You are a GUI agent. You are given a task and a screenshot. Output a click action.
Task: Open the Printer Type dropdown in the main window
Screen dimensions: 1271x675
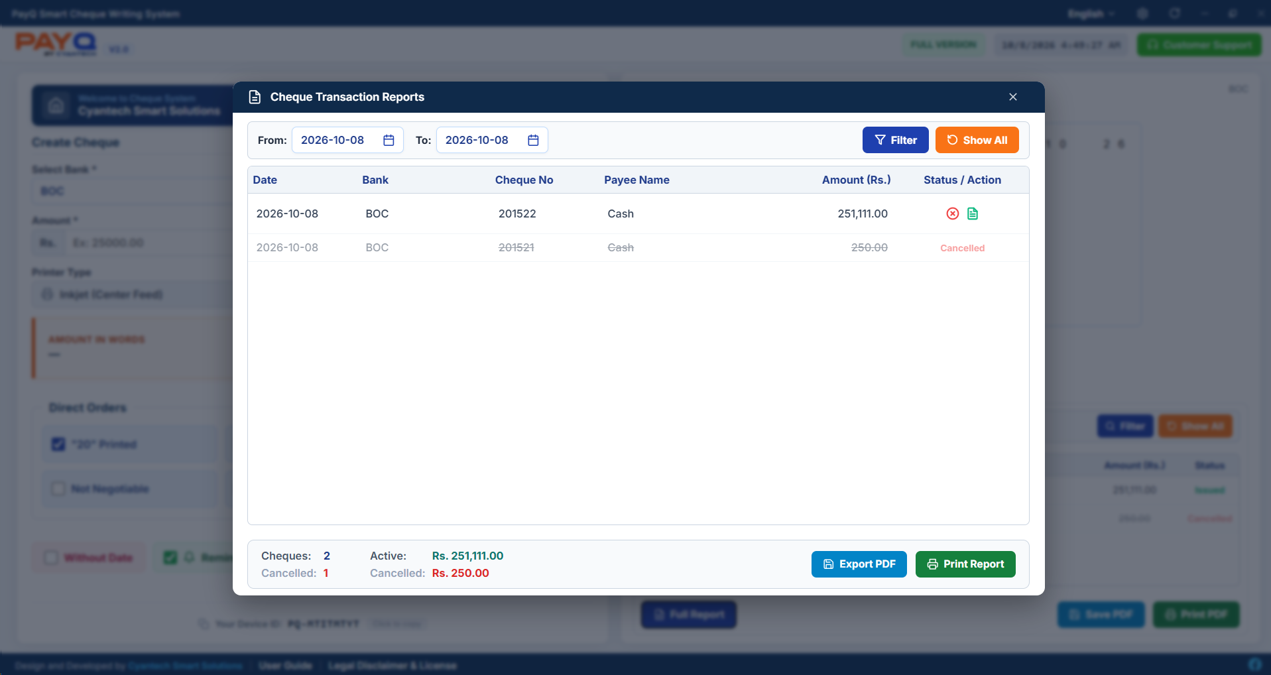[x=133, y=294]
